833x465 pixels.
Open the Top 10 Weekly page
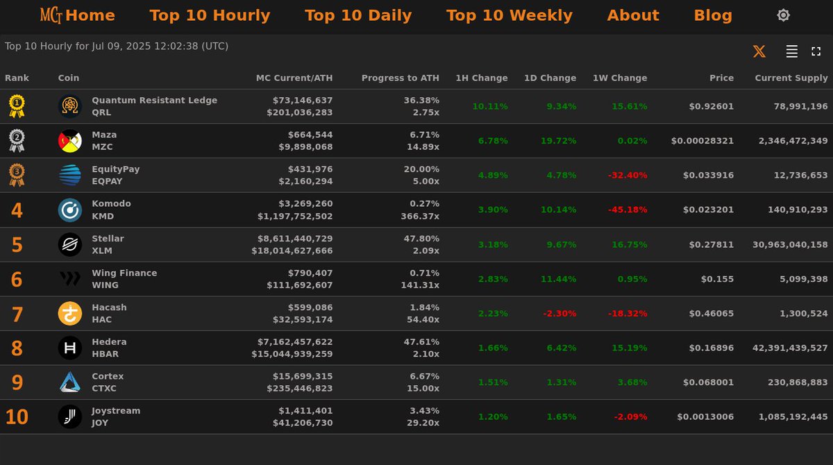coord(510,15)
